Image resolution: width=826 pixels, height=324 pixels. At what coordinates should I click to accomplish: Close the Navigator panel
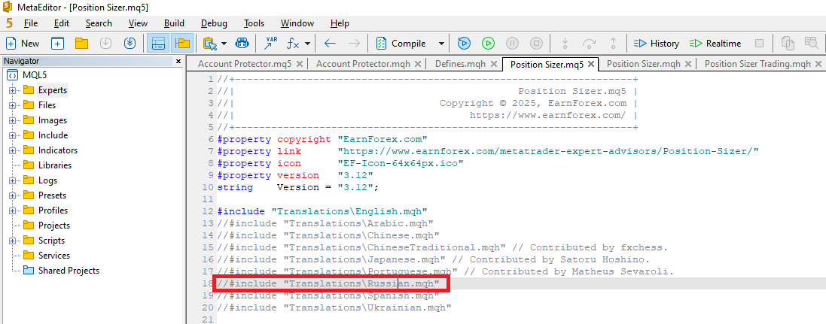(178, 61)
